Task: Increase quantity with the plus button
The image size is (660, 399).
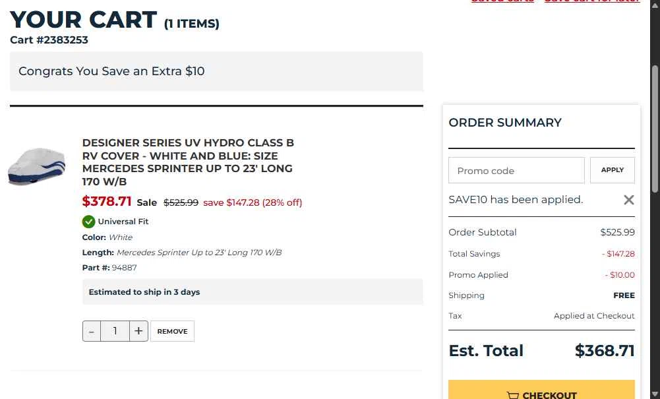Action: [138, 331]
